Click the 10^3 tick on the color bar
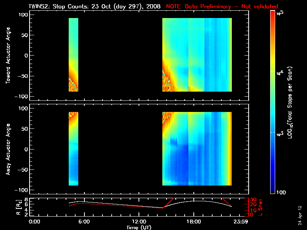 tap(280, 133)
